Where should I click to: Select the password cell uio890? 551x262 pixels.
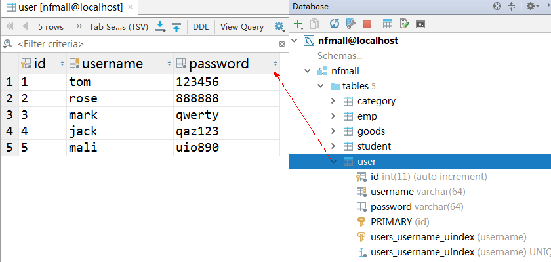(227, 148)
